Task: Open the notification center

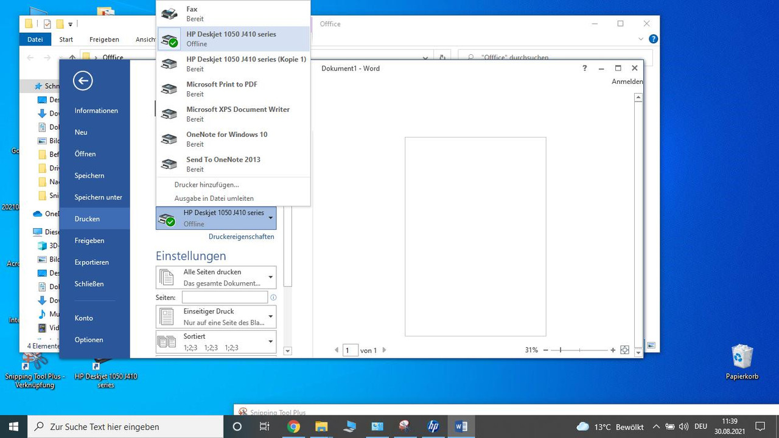Action: [x=760, y=426]
